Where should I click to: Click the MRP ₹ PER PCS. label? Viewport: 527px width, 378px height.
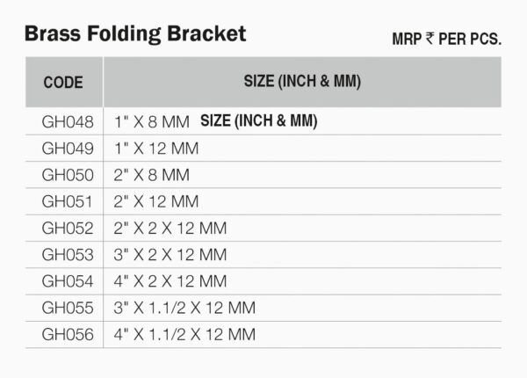[x=446, y=40]
